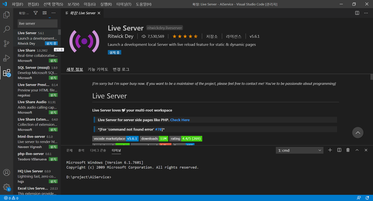Install the html-live-server extension
373x201 pixels.
click(53, 147)
